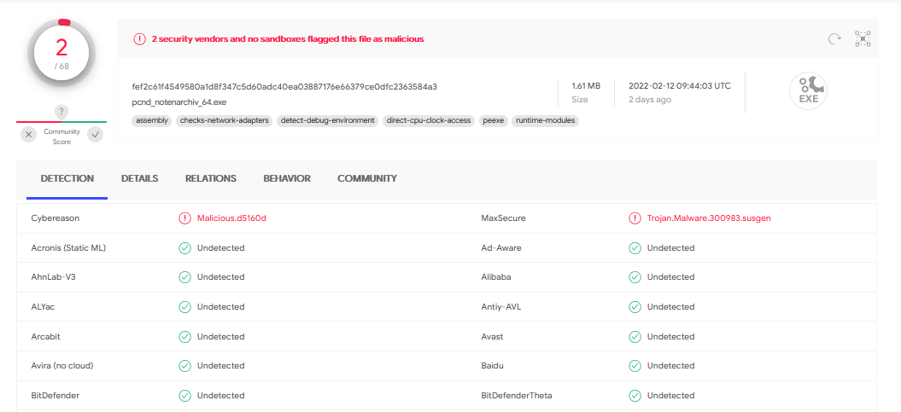Open the COMMUNITY tab
Image resolution: width=901 pixels, height=412 pixels.
click(367, 178)
